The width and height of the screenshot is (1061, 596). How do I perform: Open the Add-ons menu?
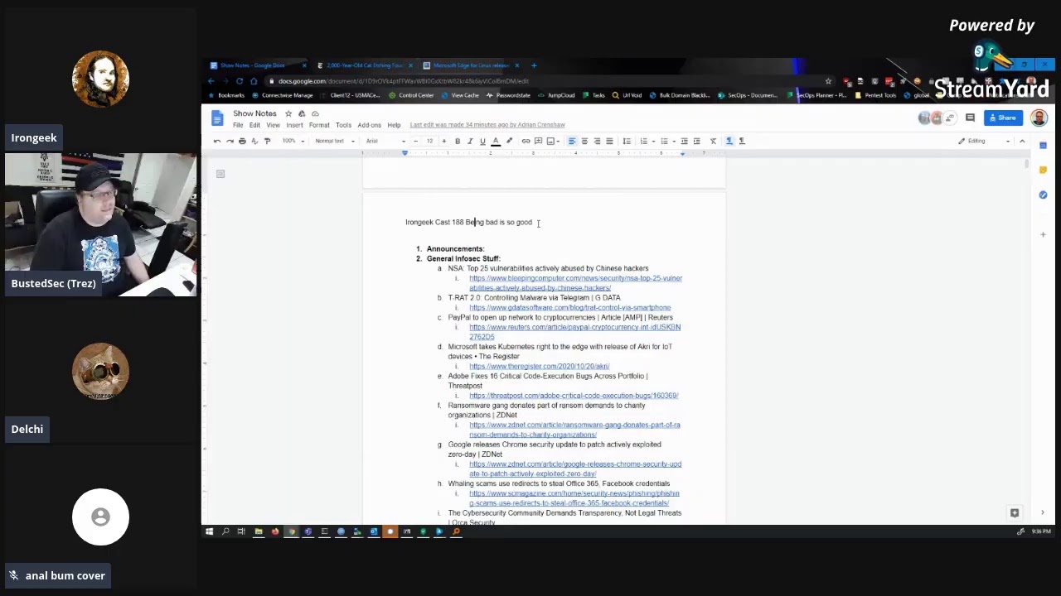click(369, 125)
